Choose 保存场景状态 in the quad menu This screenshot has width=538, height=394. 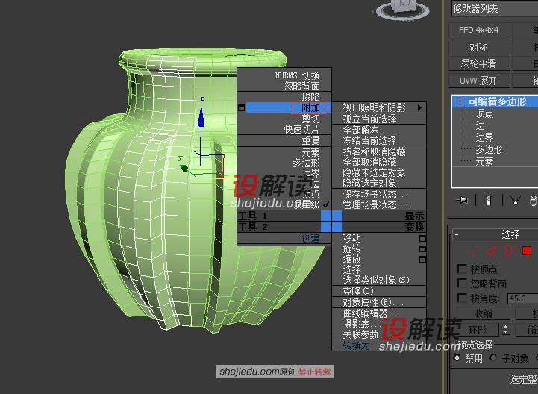(x=376, y=194)
